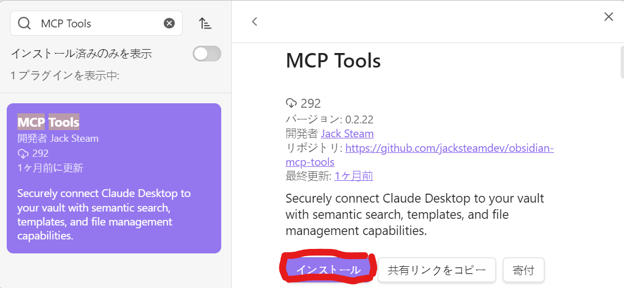Screen dimensions: 624x288
Task: Copy the share link button
Action: pos(436,271)
